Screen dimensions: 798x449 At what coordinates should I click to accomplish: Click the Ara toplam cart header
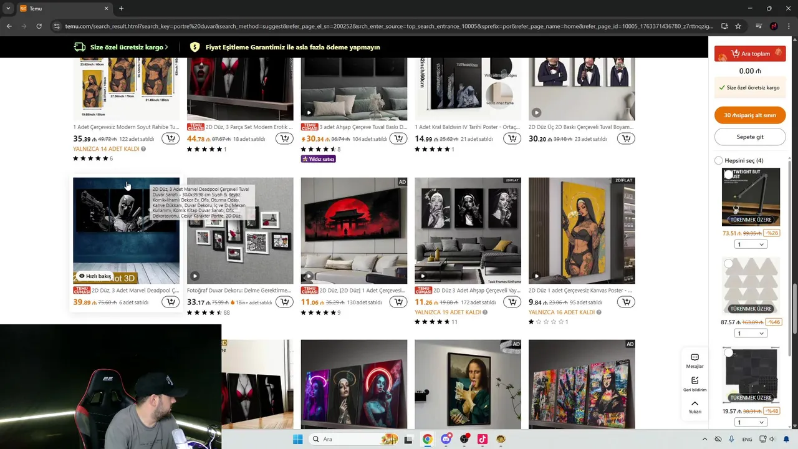coord(750,54)
